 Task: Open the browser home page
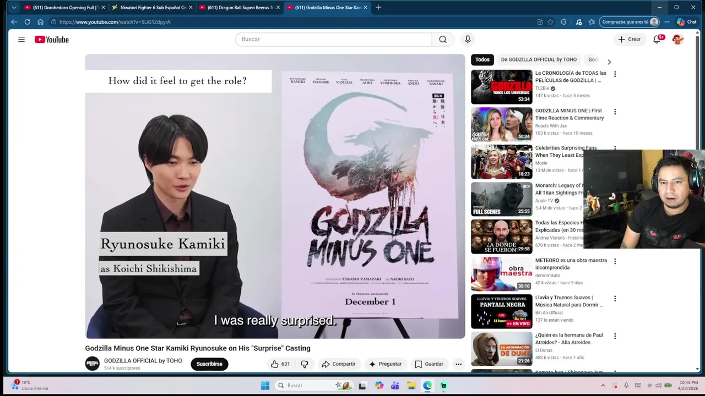(x=40, y=22)
